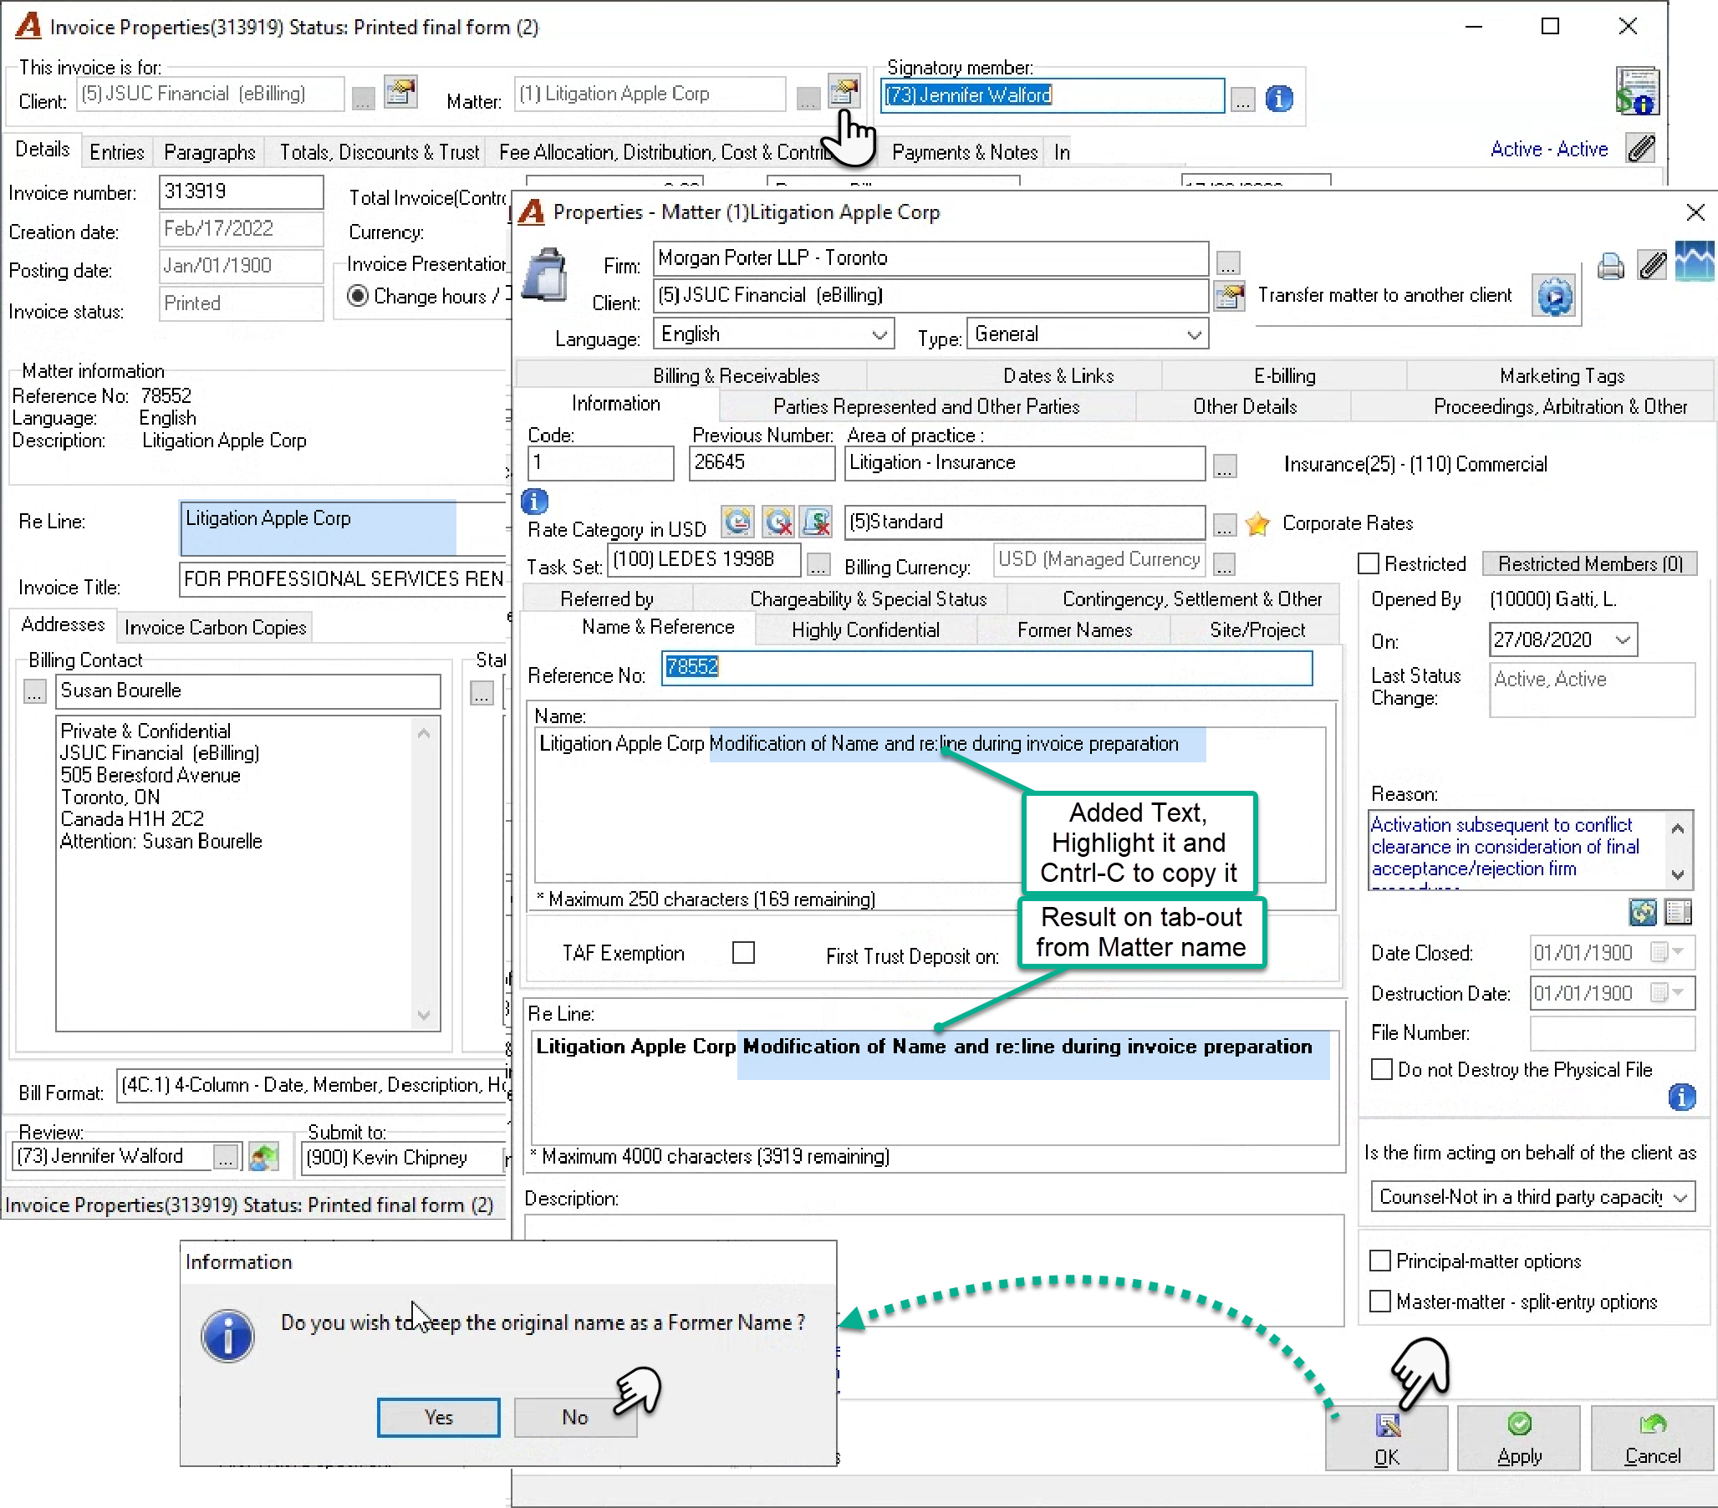Click the invoice document icon at top right of Invoice window
This screenshot has width=1718, height=1508.
tap(1636, 91)
